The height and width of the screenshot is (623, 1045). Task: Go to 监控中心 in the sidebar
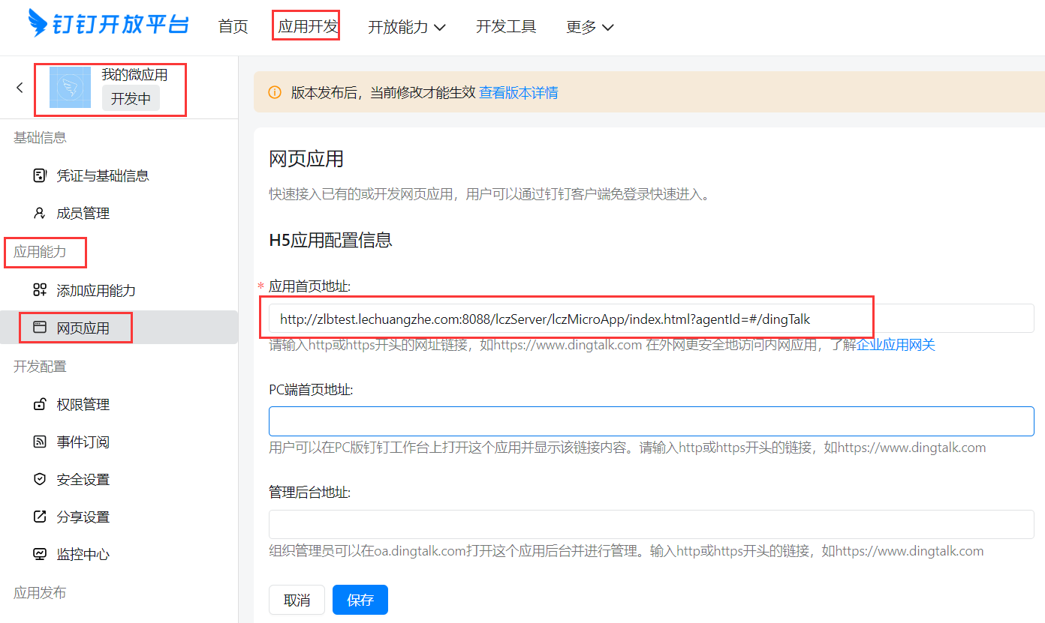coord(83,555)
